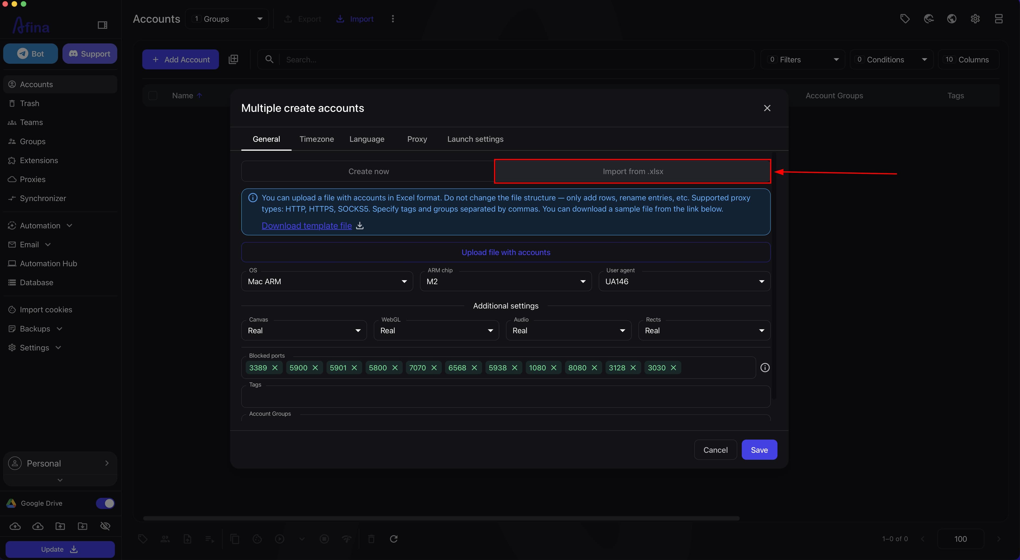Image resolution: width=1020 pixels, height=560 pixels.
Task: Open the Rects dropdown
Action: point(704,330)
